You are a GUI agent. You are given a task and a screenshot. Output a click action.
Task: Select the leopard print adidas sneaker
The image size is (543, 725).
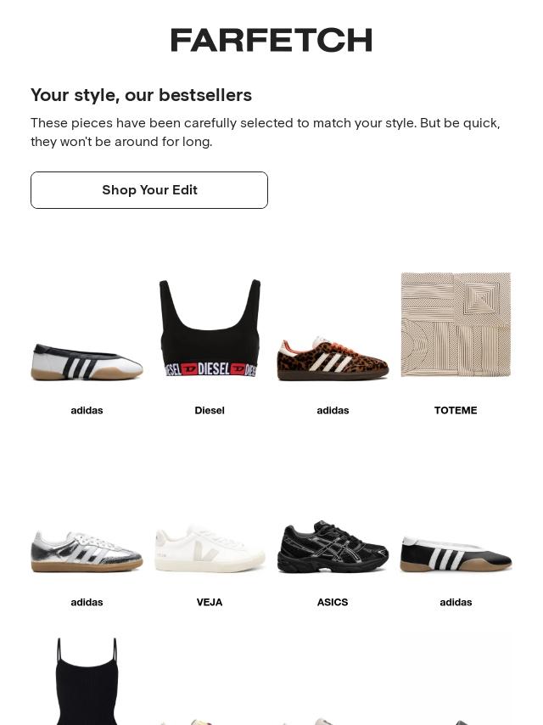point(333,359)
